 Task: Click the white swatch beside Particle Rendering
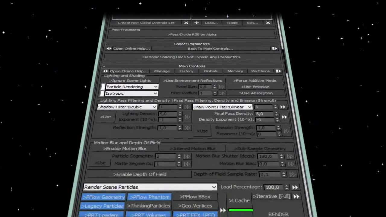(103, 87)
